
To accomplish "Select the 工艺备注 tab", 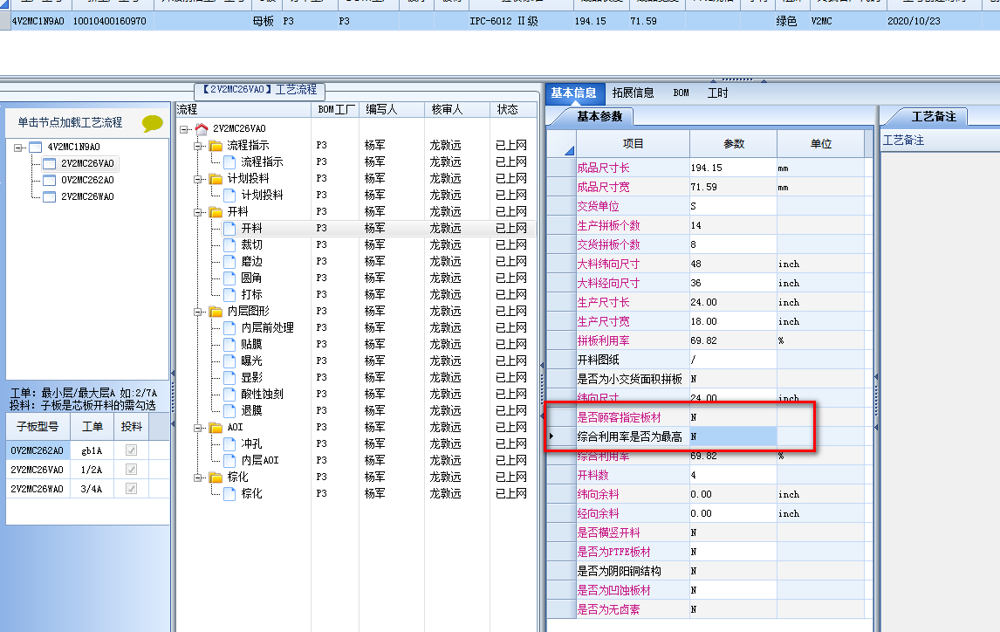I will (933, 117).
